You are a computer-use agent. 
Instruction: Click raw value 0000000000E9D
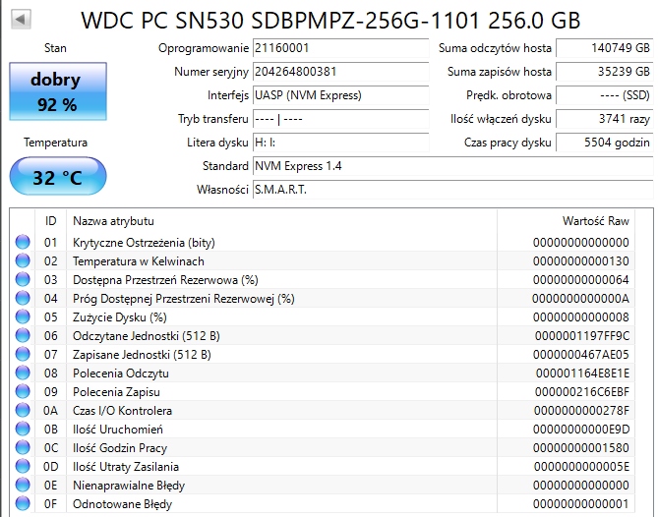pos(581,430)
